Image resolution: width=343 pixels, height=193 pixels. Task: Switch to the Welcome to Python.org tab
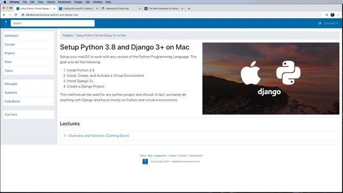point(121,9)
